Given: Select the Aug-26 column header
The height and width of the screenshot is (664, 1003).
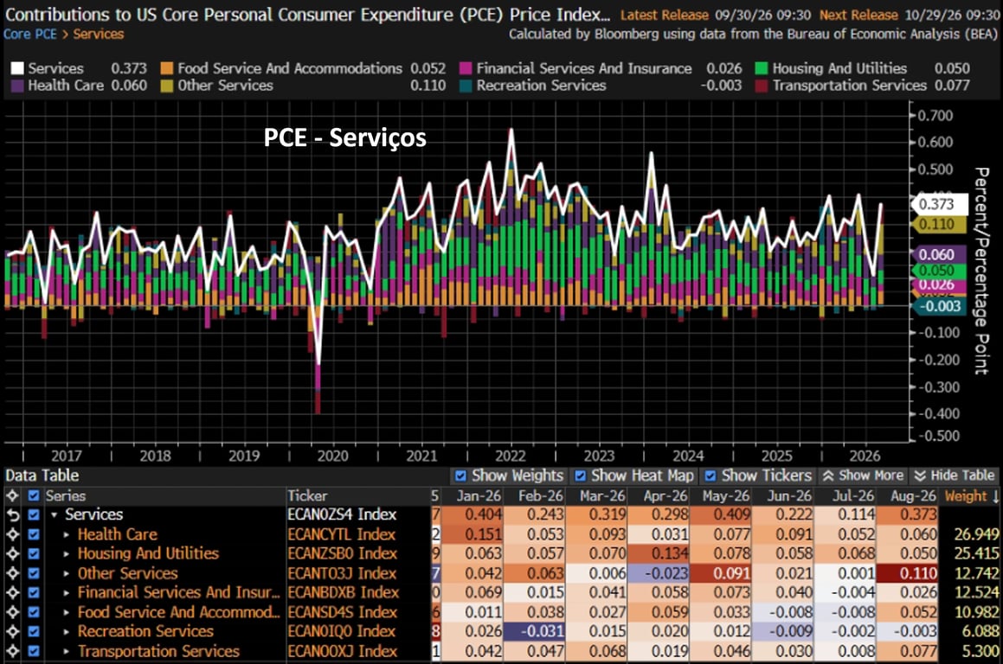Looking at the screenshot, I should pos(913,496).
